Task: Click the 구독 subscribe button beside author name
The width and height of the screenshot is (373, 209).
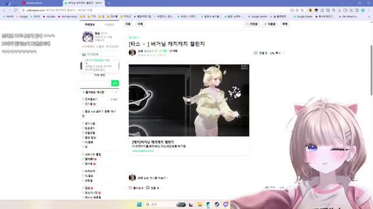Action: 163,51
